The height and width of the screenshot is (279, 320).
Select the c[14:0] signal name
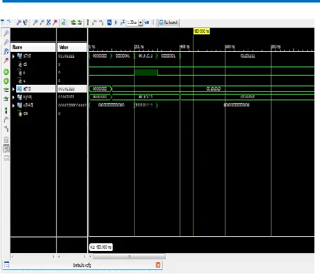pos(28,105)
